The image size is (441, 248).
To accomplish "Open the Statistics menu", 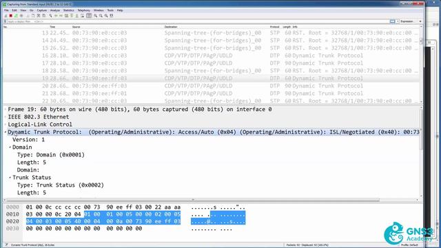I will tap(69, 10).
